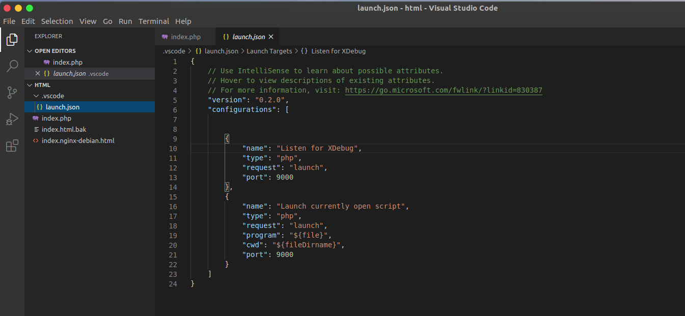Viewport: 685px width, 316px height.
Task: Minimize the VS Code window (yellow button)
Action: click(18, 8)
